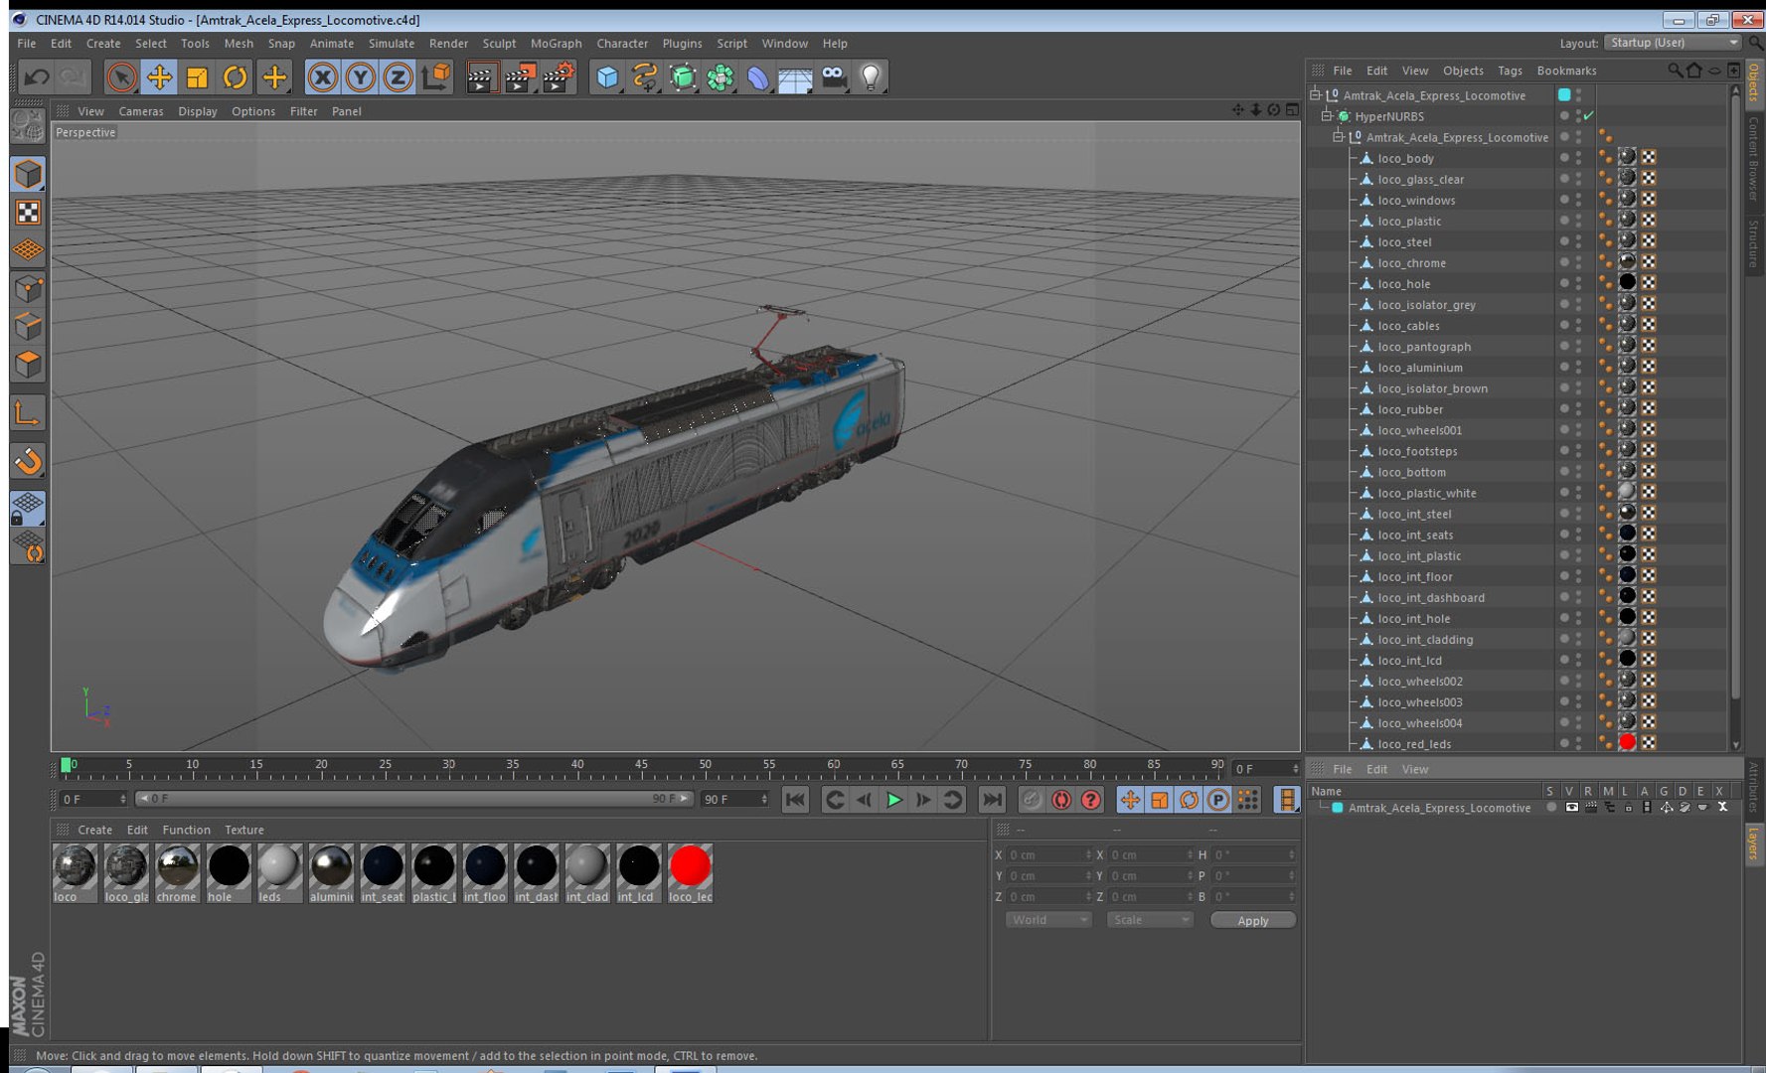Select the red loco_leds material swatch
1766x1073 pixels.
[x=690, y=872]
